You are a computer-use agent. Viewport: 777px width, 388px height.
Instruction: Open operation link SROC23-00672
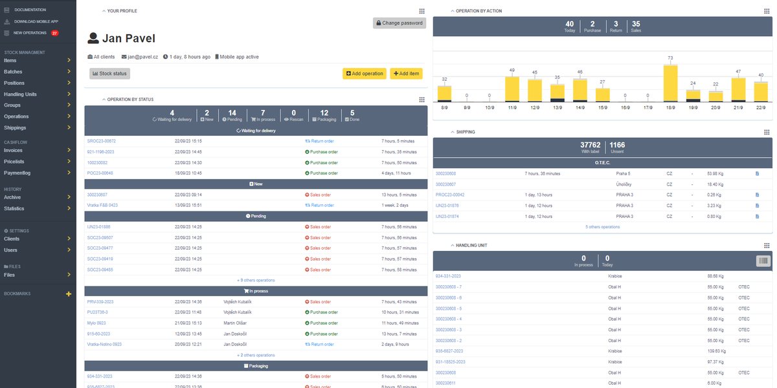(101, 141)
